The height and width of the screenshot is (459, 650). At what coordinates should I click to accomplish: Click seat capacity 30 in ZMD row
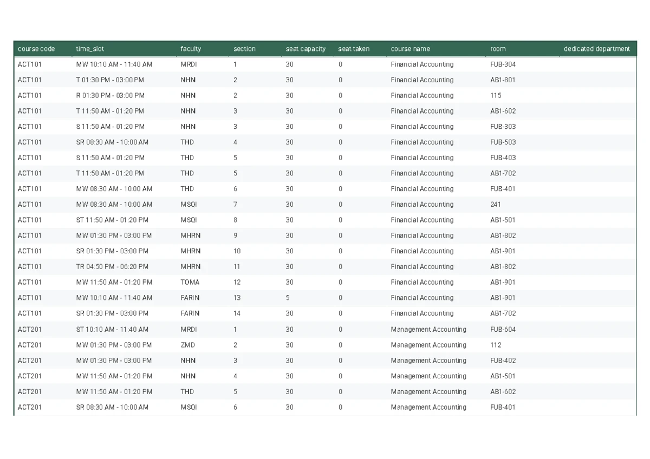click(290, 345)
